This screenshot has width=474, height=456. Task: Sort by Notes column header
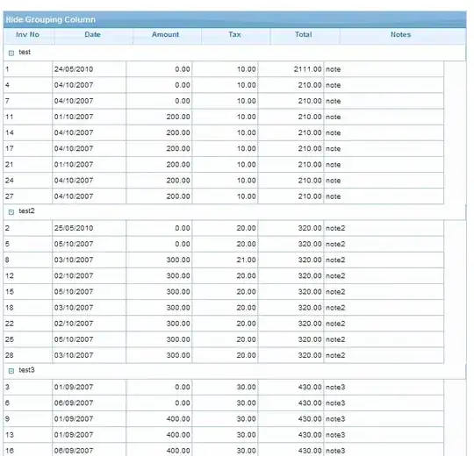pyautogui.click(x=402, y=35)
